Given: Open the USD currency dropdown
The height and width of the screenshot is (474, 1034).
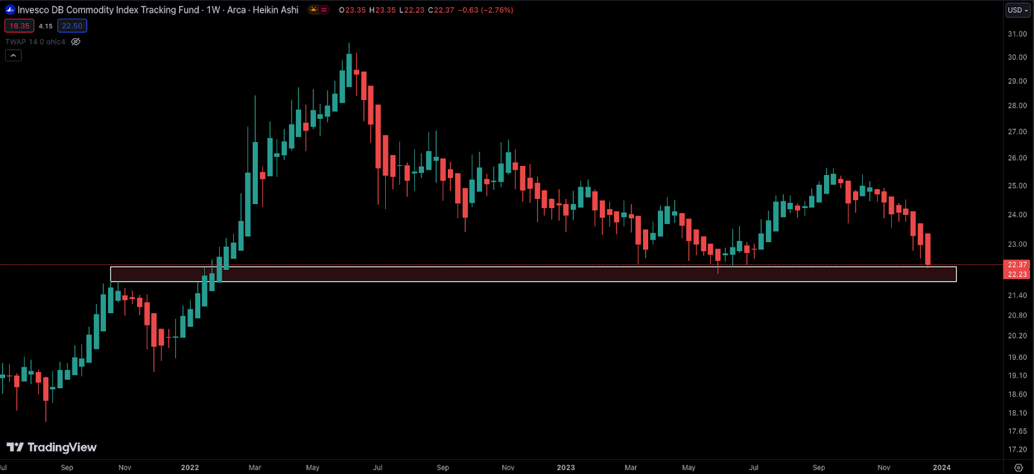Looking at the screenshot, I should point(1018,10).
